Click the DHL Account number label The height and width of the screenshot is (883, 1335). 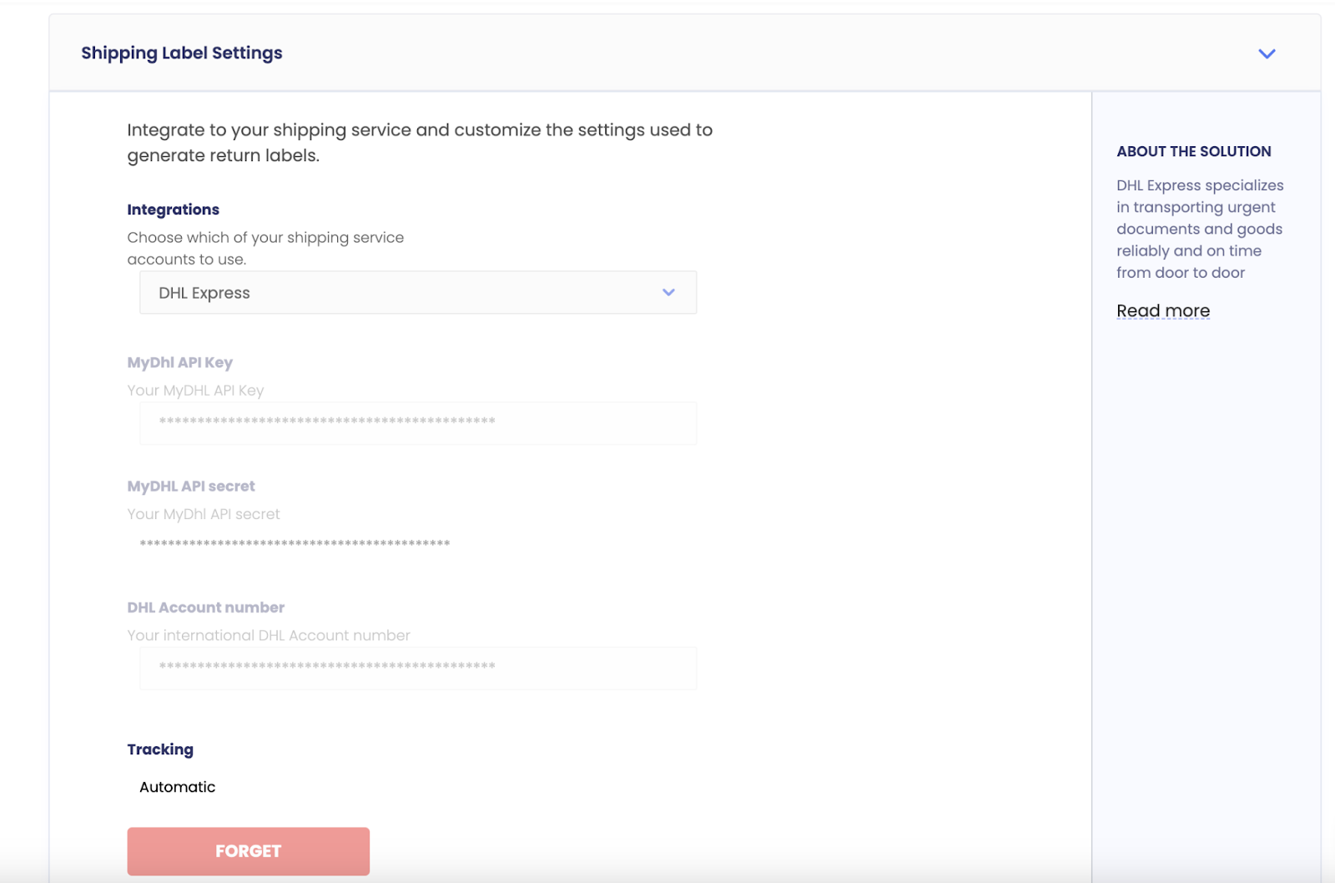(x=205, y=608)
